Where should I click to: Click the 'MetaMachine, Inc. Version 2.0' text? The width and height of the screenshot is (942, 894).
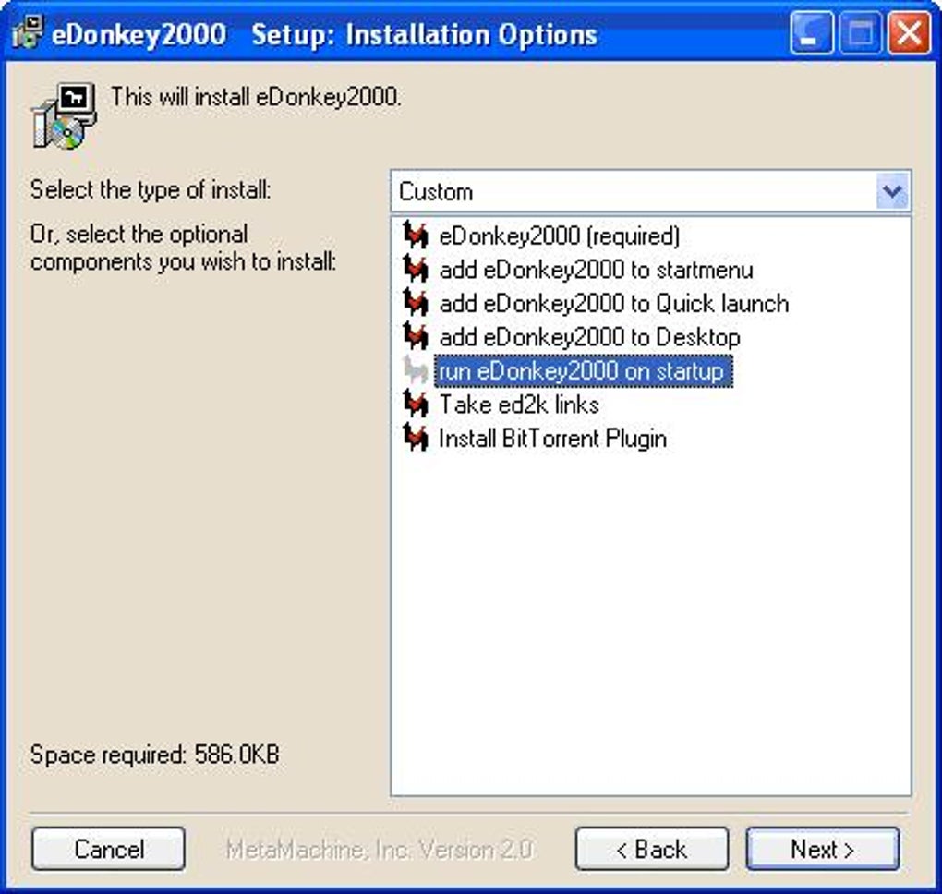(379, 849)
